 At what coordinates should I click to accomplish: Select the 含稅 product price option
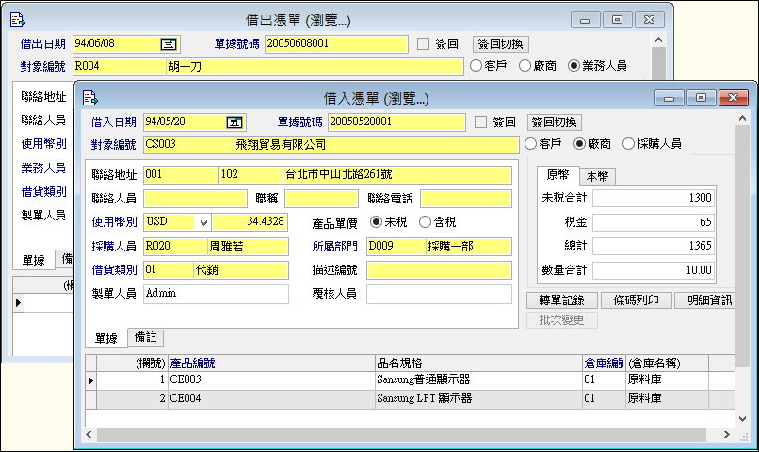[424, 222]
